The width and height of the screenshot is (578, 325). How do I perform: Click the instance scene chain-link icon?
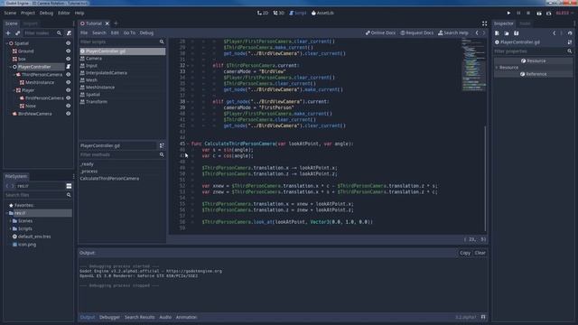(x=17, y=33)
